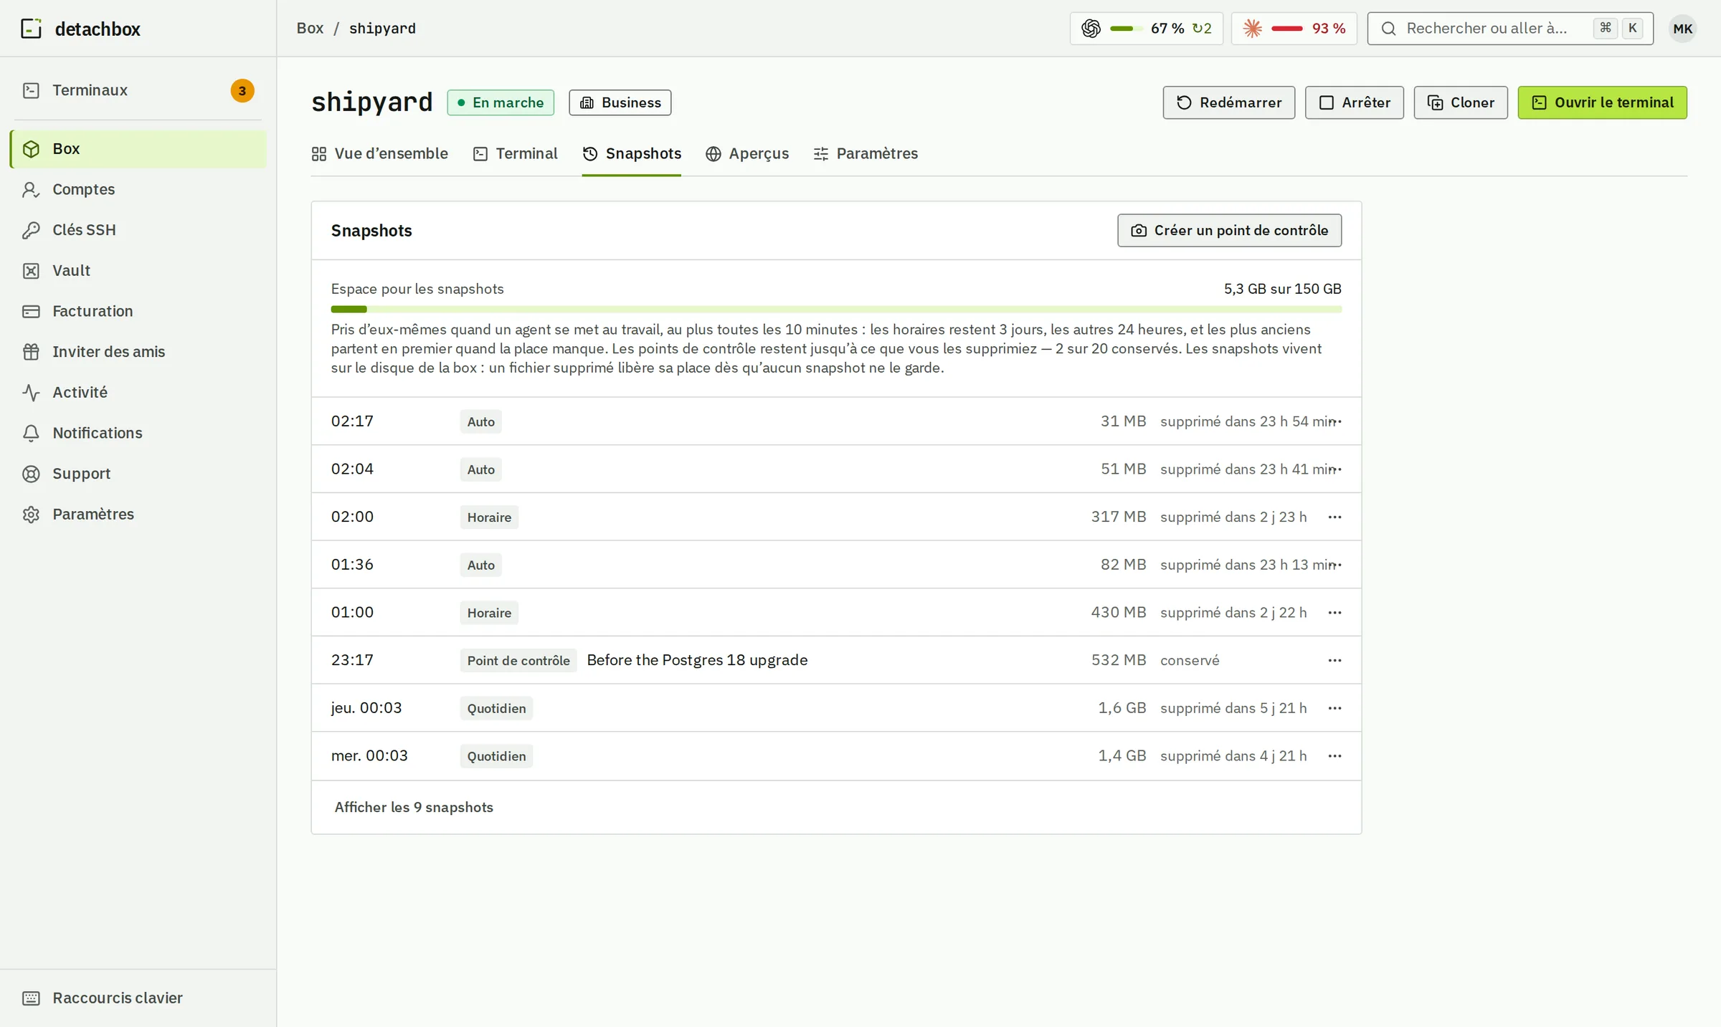This screenshot has width=1721, height=1027.
Task: Expand Afficher les 9 snapshots
Action: 414,808
